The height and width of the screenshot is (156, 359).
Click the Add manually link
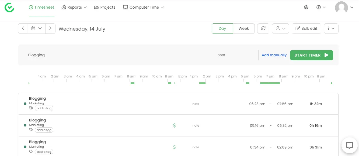tap(274, 55)
